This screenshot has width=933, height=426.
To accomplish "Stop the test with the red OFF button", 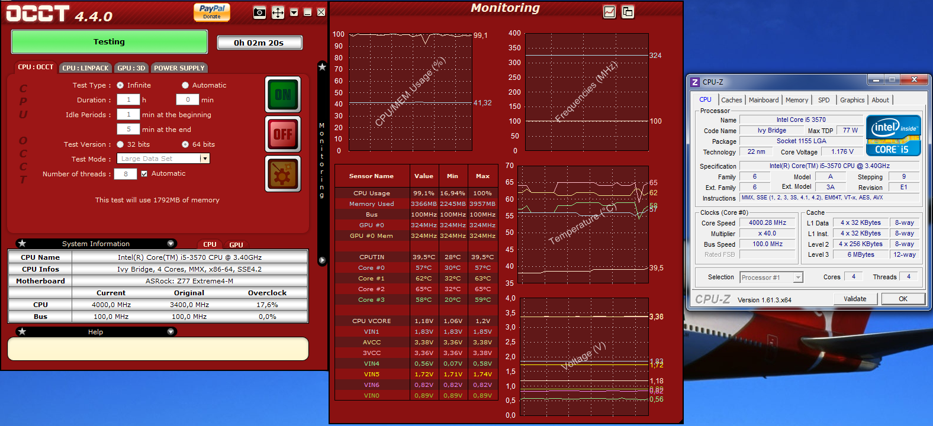I will tap(283, 134).
